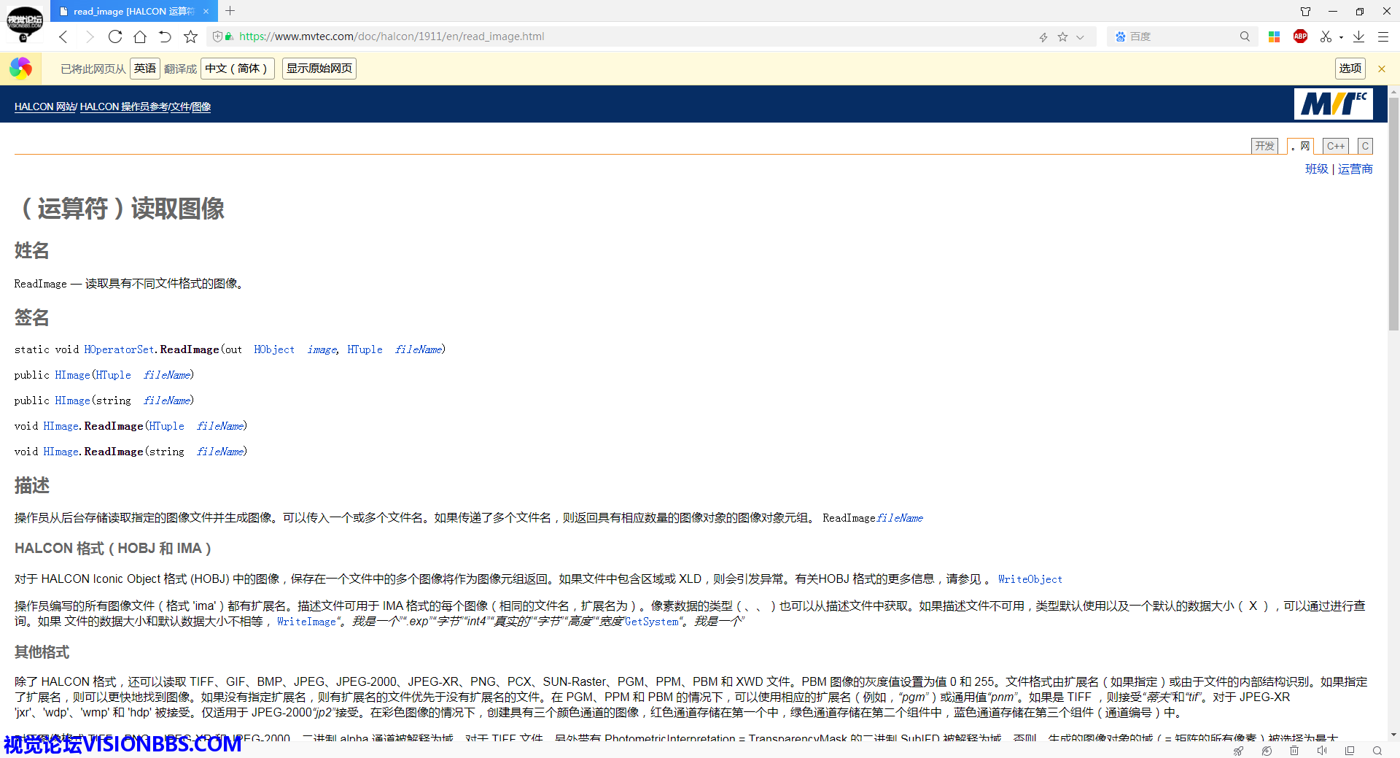The image size is (1400, 758).
Task: Open the target language 中文(简体) selector
Action: coord(237,69)
